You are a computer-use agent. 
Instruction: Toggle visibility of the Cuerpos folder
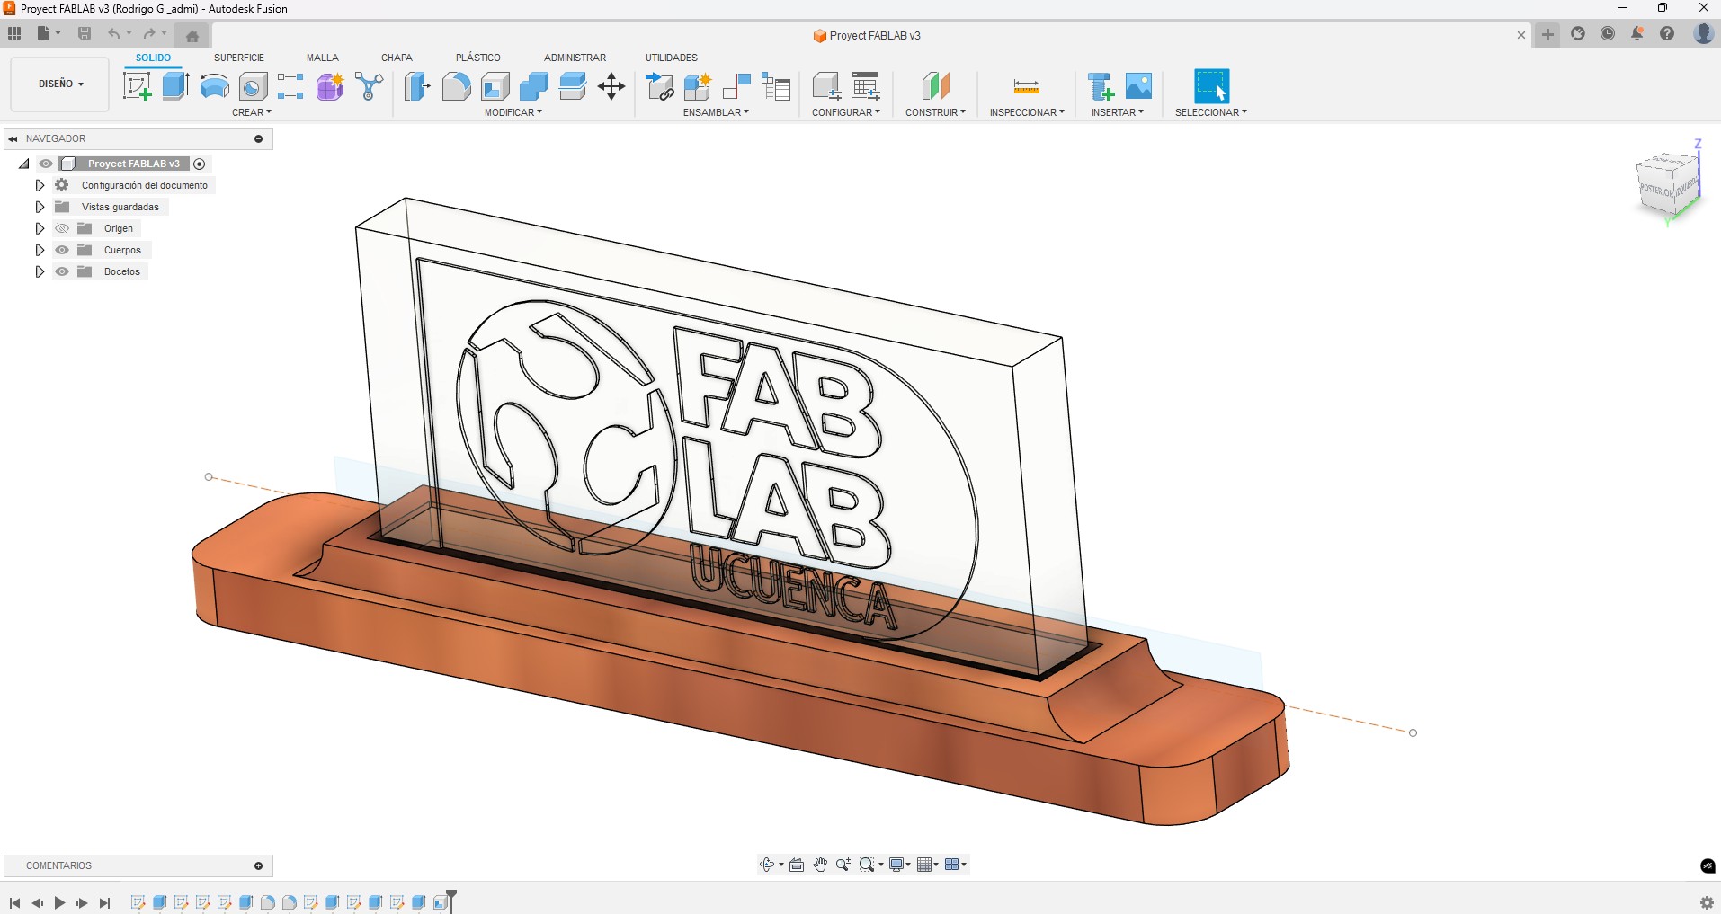tap(62, 250)
